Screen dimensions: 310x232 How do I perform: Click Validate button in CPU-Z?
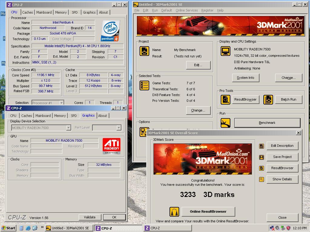[90, 217]
